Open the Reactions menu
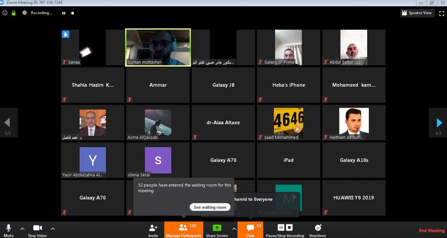The height and width of the screenshot is (238, 447). point(318,229)
